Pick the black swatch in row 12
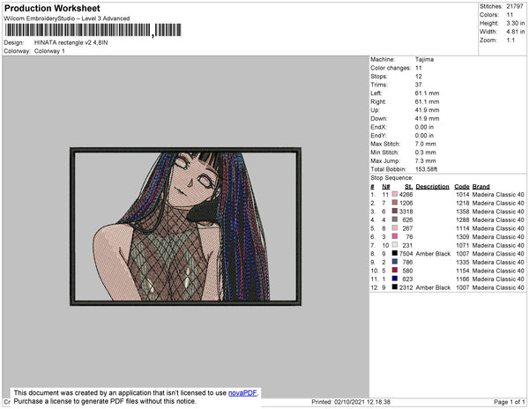 (x=395, y=287)
